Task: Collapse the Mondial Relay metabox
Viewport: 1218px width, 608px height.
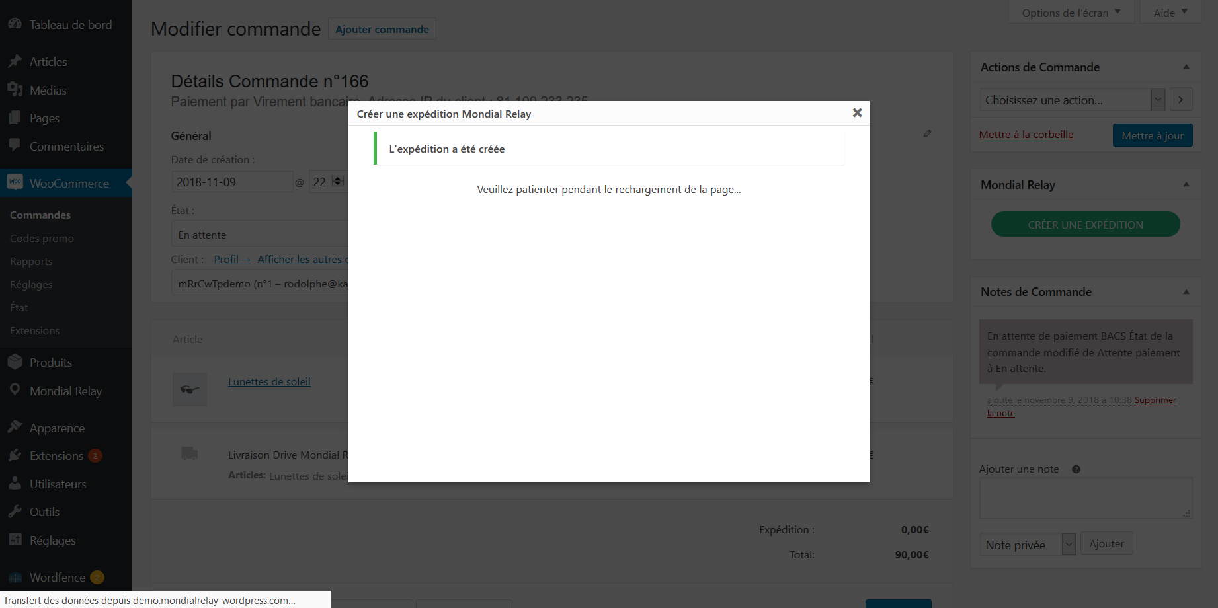Action: [x=1186, y=185]
